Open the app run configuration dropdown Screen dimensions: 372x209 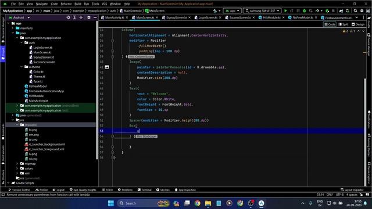(233, 10)
